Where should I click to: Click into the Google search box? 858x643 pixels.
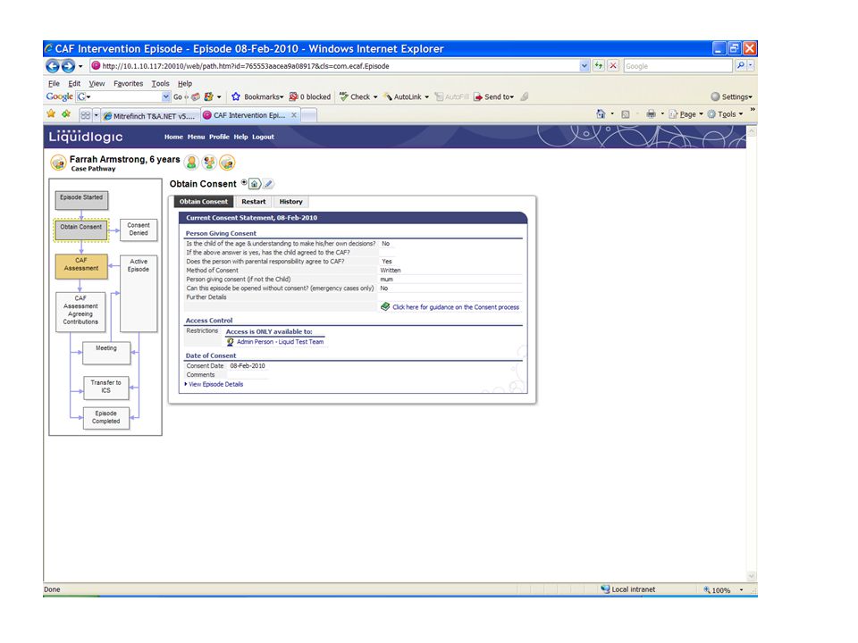(677, 66)
